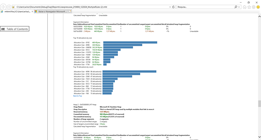This screenshot has width=261, height=140.
Task: Go back with the browser Back arrow
Action: coord(3,7)
